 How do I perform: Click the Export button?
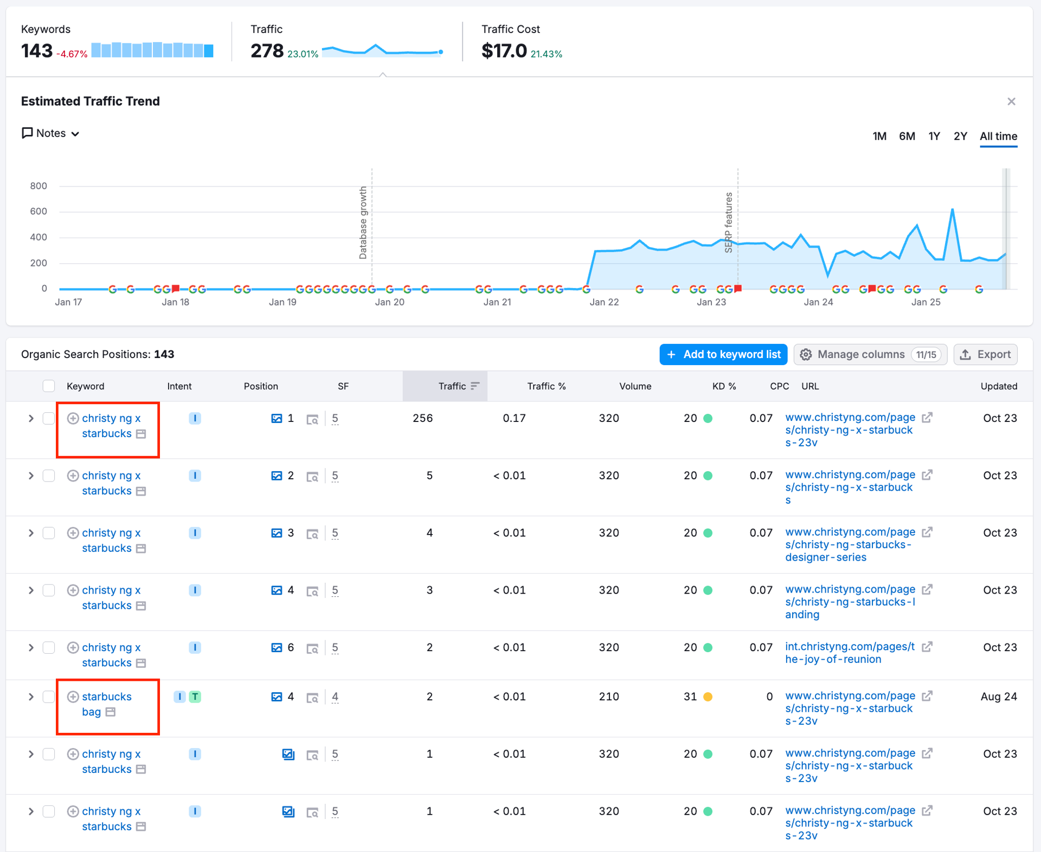click(x=985, y=354)
